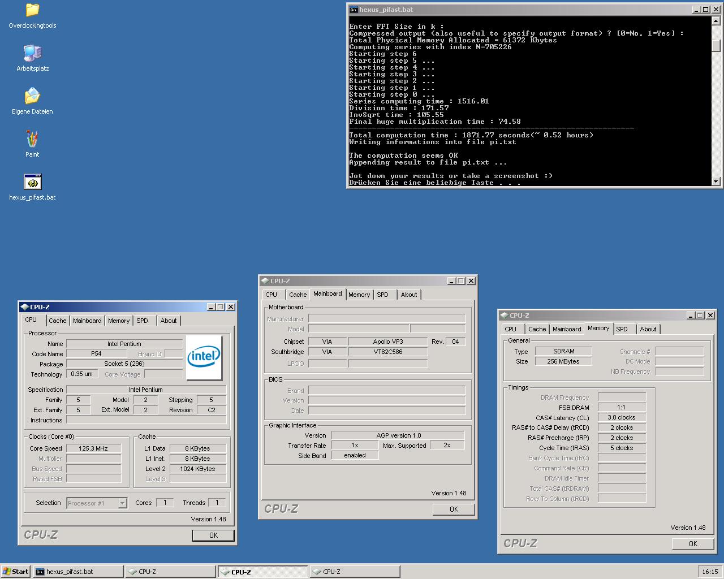Click the VT82C586 southbridge field
The width and height of the screenshot is (724, 579).
tap(388, 352)
